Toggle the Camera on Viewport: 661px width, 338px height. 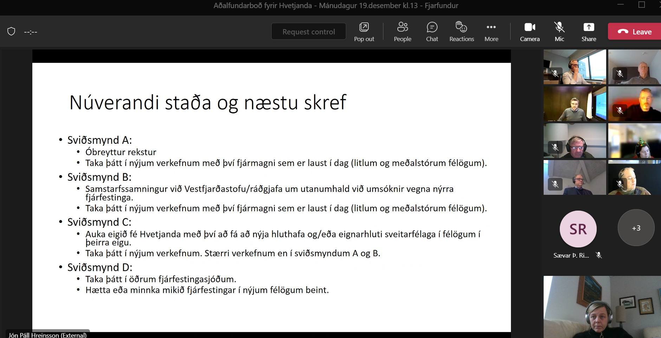pos(530,32)
